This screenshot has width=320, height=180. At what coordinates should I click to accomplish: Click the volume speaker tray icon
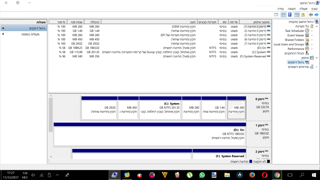pyautogui.click(x=33, y=175)
